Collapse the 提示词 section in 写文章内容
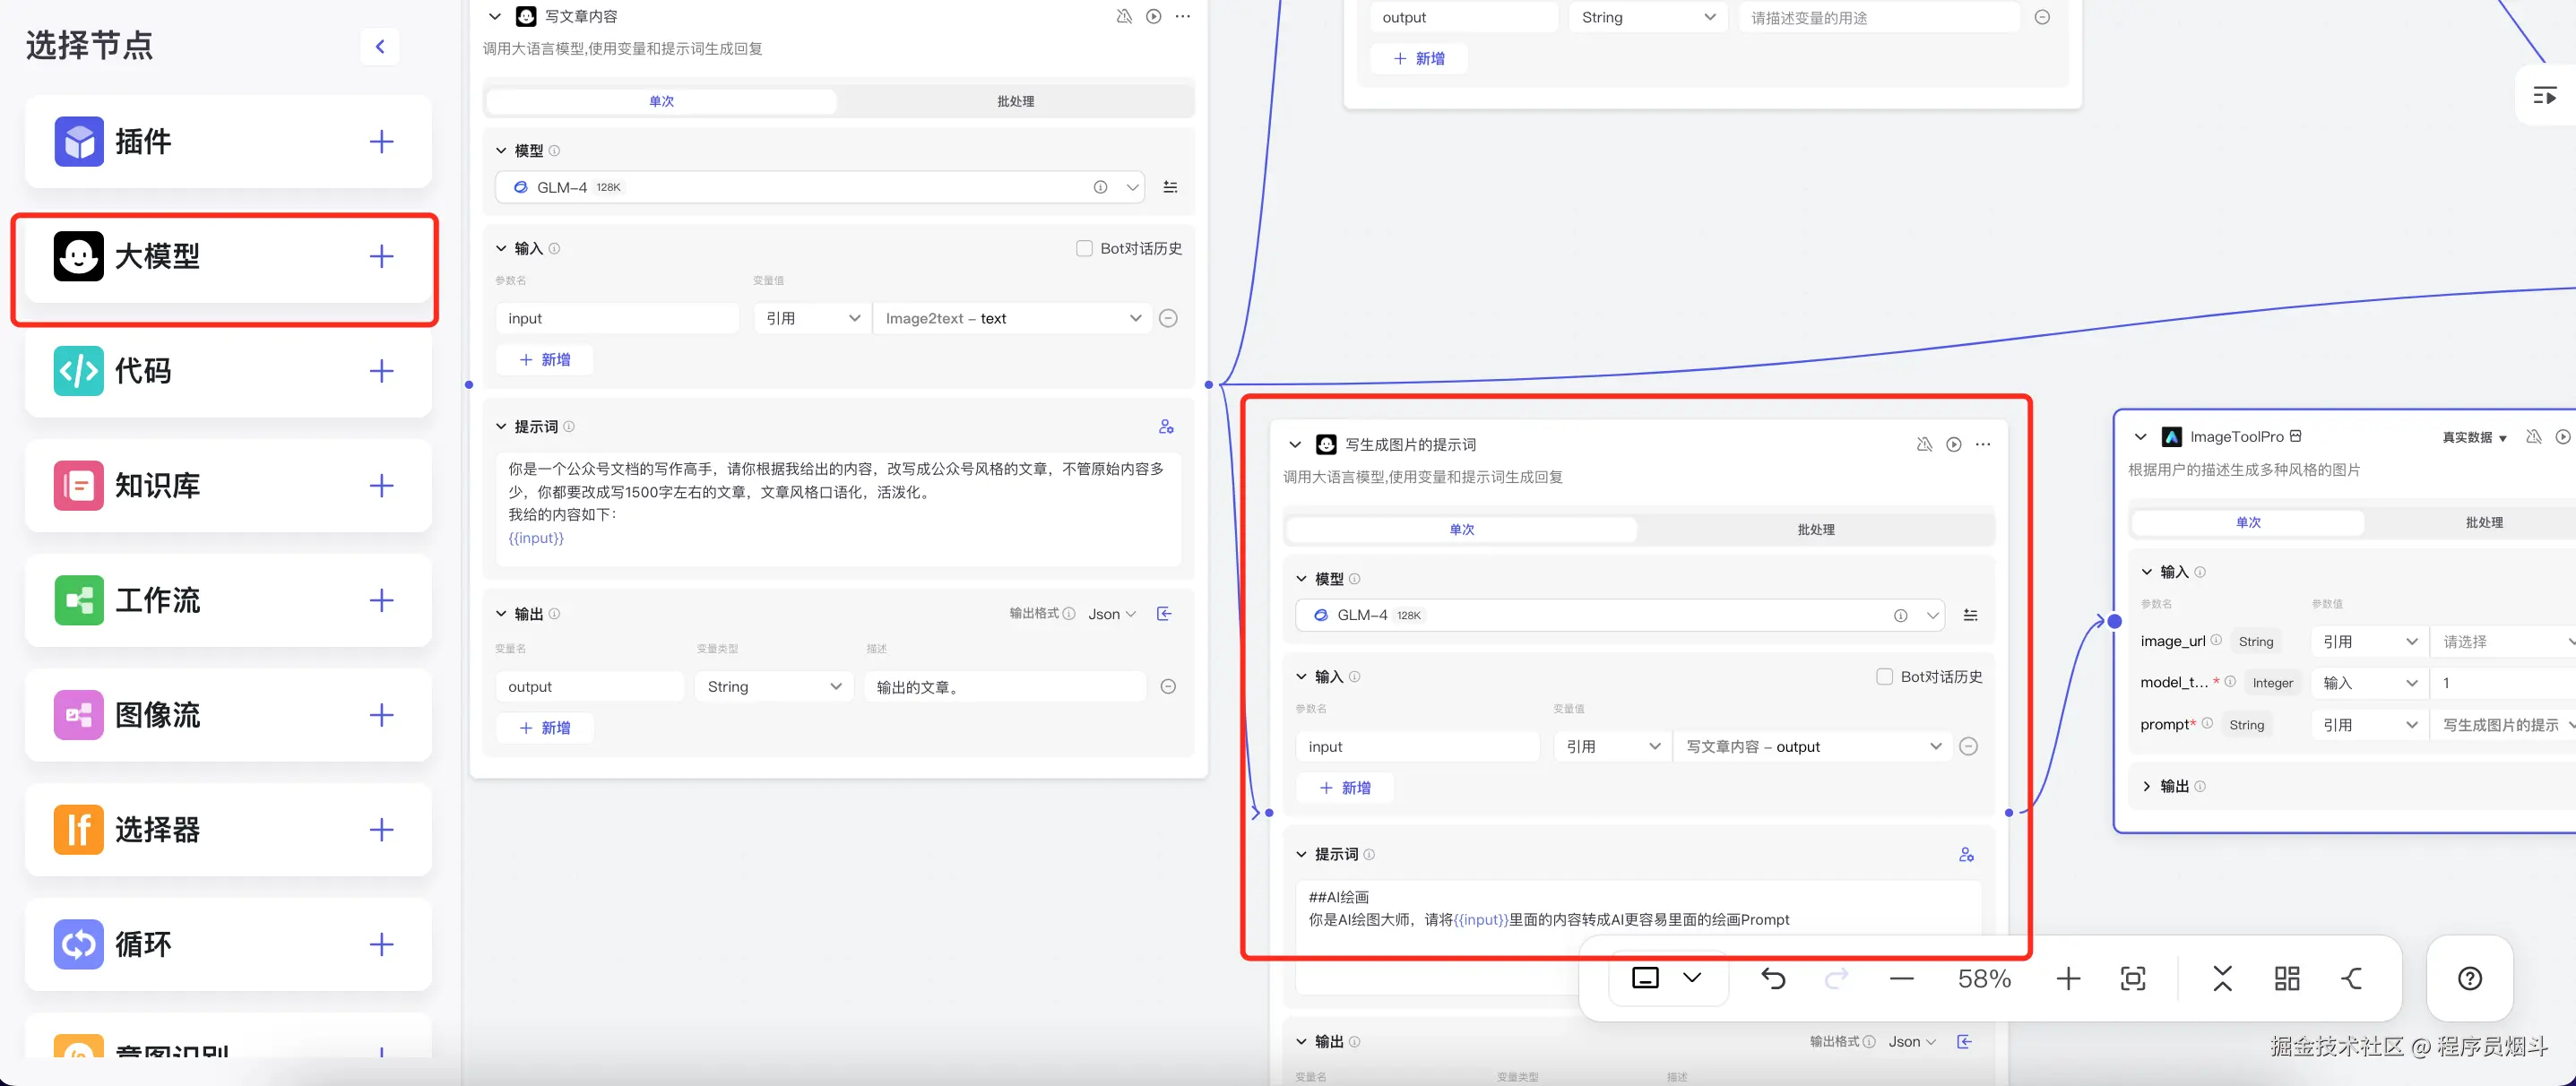The width and height of the screenshot is (2576, 1086). pyautogui.click(x=501, y=426)
